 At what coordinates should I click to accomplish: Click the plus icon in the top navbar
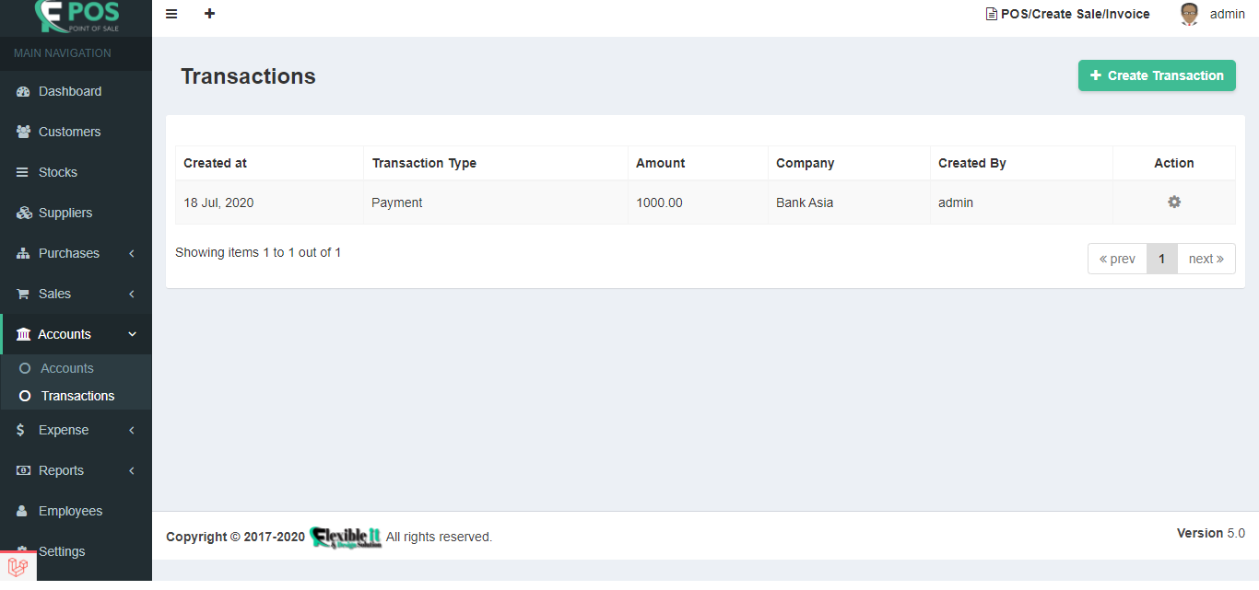pyautogui.click(x=209, y=14)
